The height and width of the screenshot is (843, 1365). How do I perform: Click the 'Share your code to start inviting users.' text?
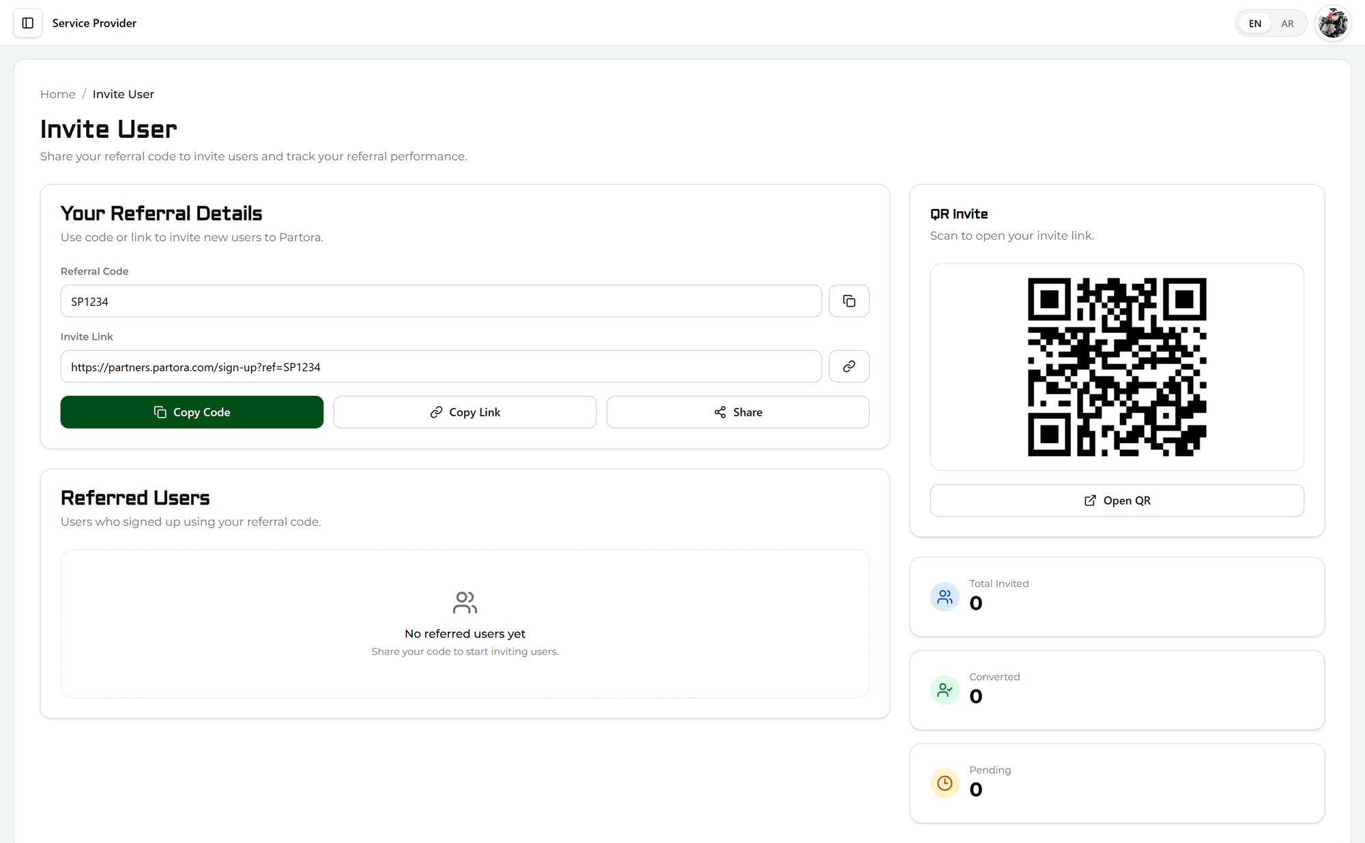point(465,652)
